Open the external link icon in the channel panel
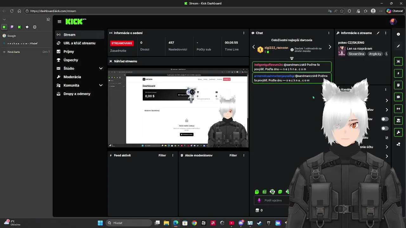The image size is (406, 228). coord(387,138)
